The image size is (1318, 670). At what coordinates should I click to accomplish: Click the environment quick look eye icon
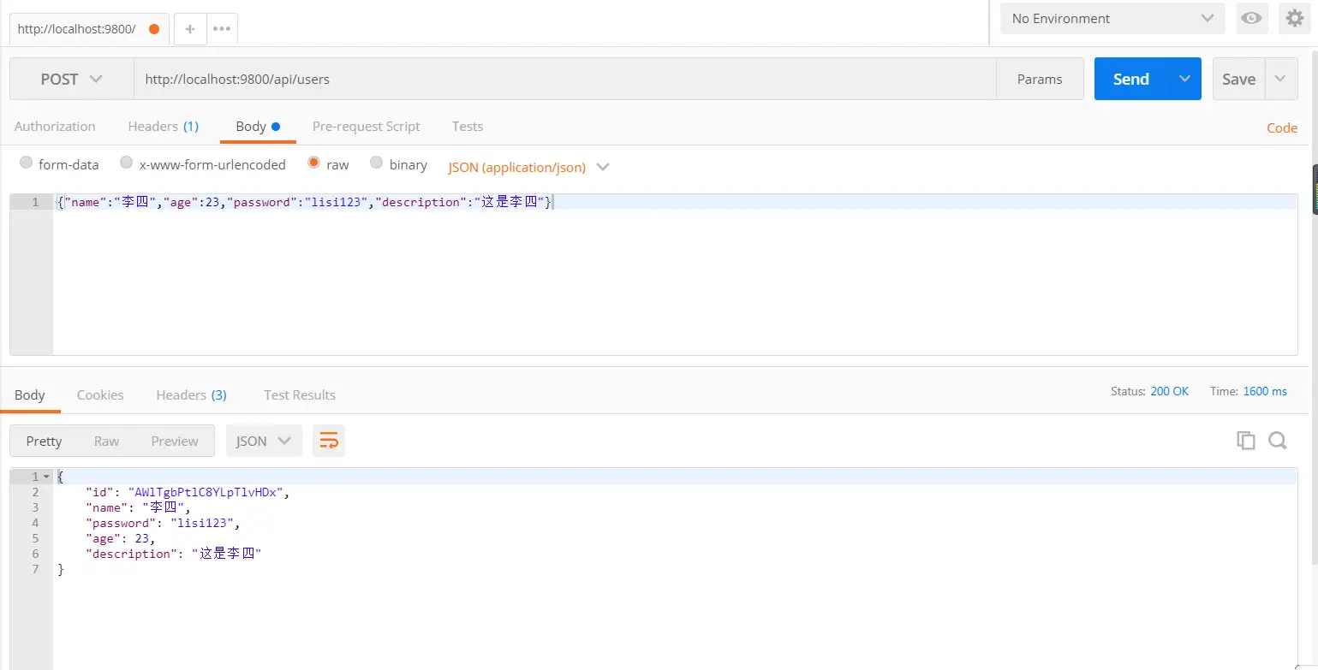pos(1251,18)
